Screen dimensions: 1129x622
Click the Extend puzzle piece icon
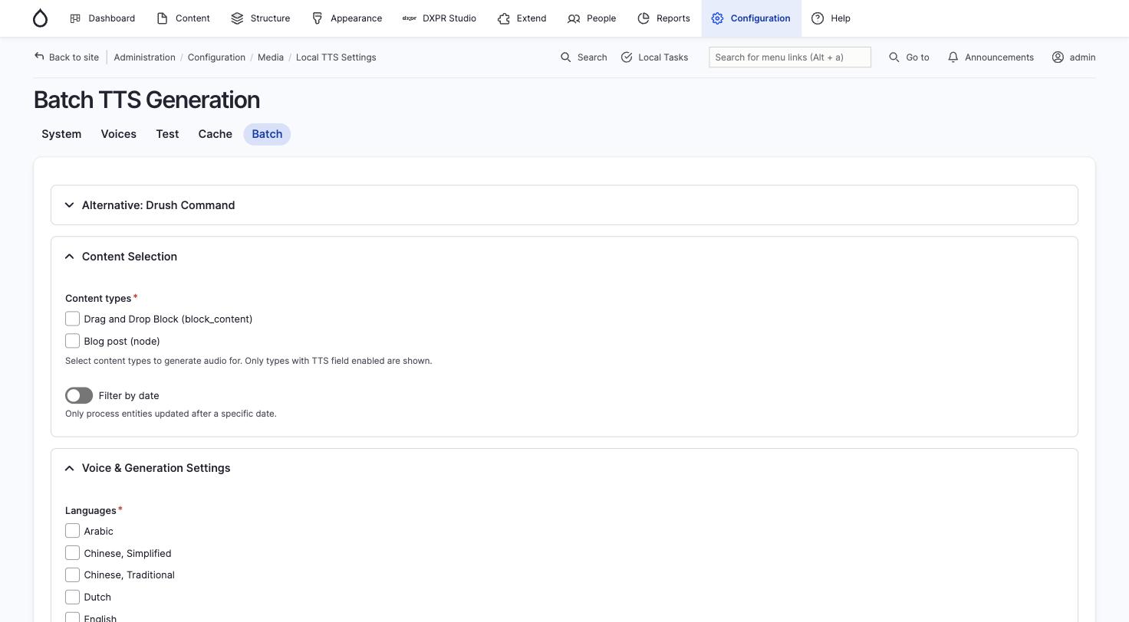(x=504, y=18)
